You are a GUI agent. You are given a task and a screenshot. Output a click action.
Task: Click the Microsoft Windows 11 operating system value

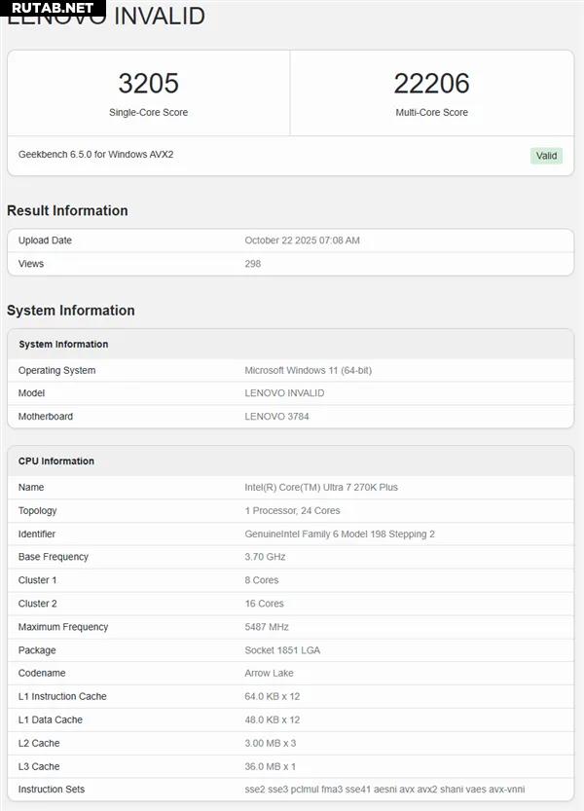tap(308, 370)
